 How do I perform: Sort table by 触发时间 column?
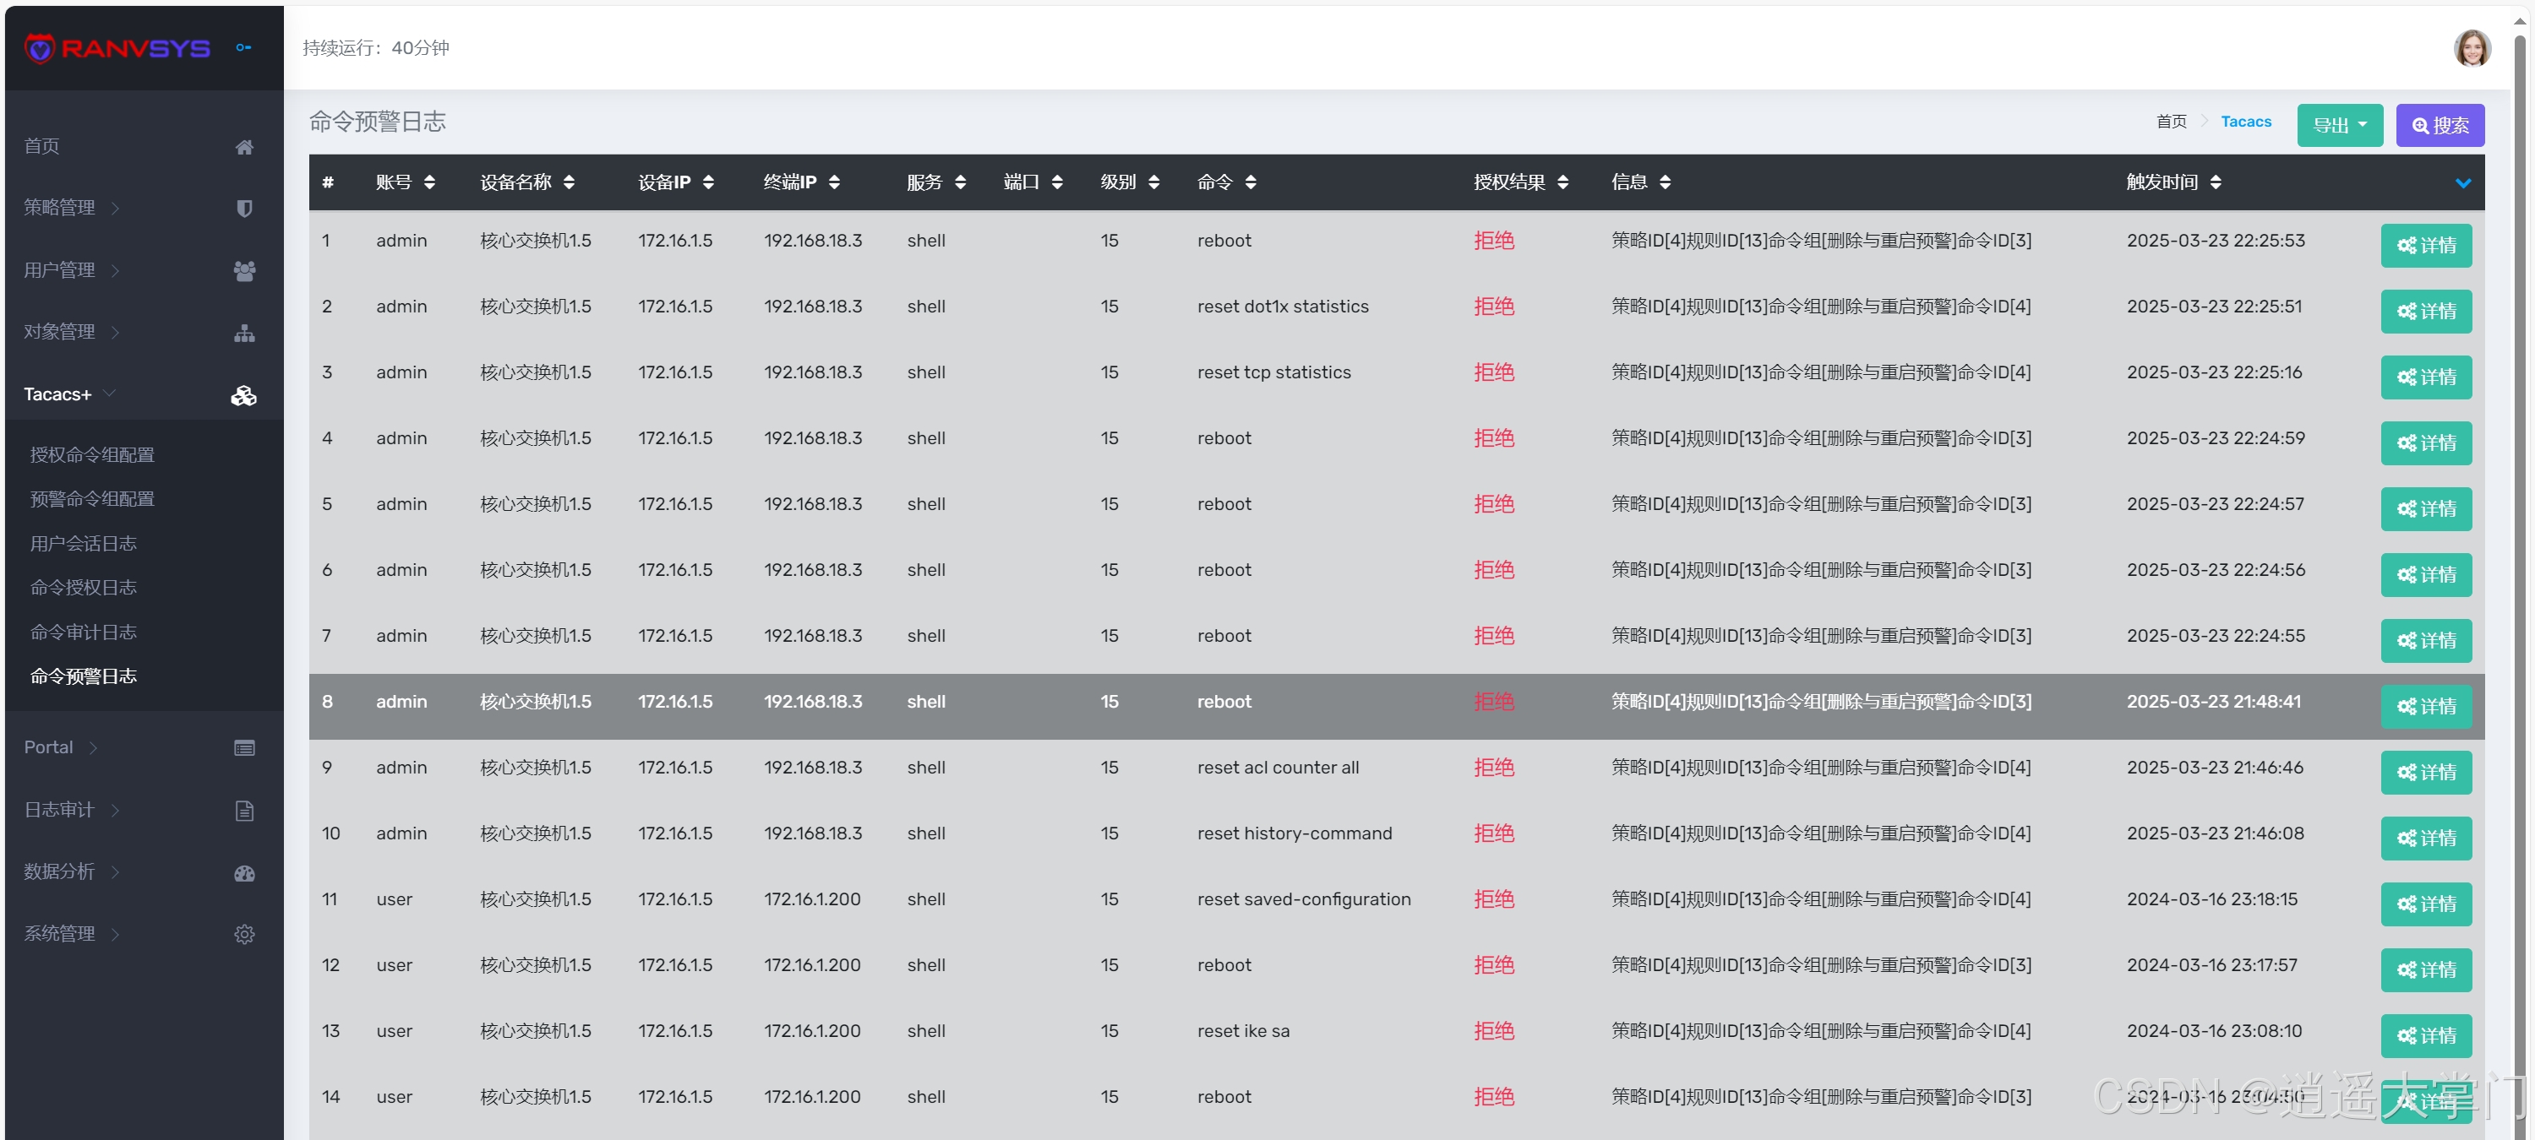tap(2216, 182)
